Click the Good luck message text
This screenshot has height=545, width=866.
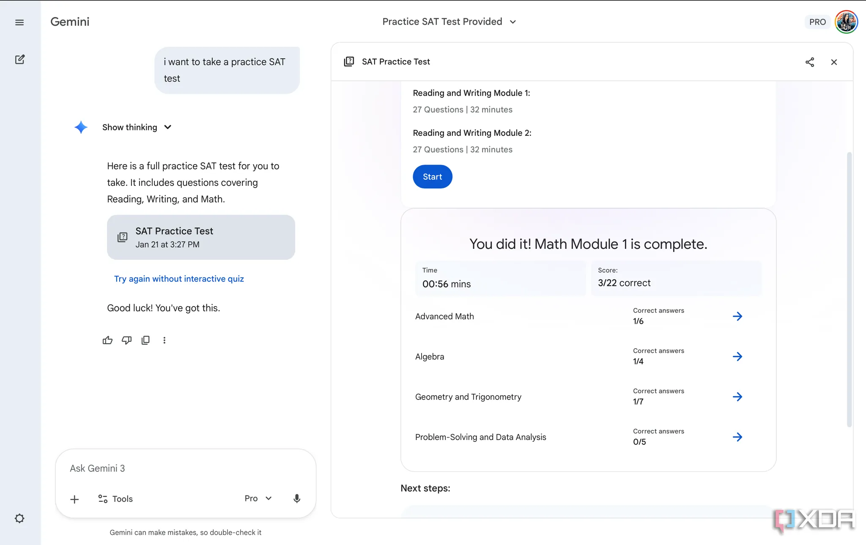point(164,308)
